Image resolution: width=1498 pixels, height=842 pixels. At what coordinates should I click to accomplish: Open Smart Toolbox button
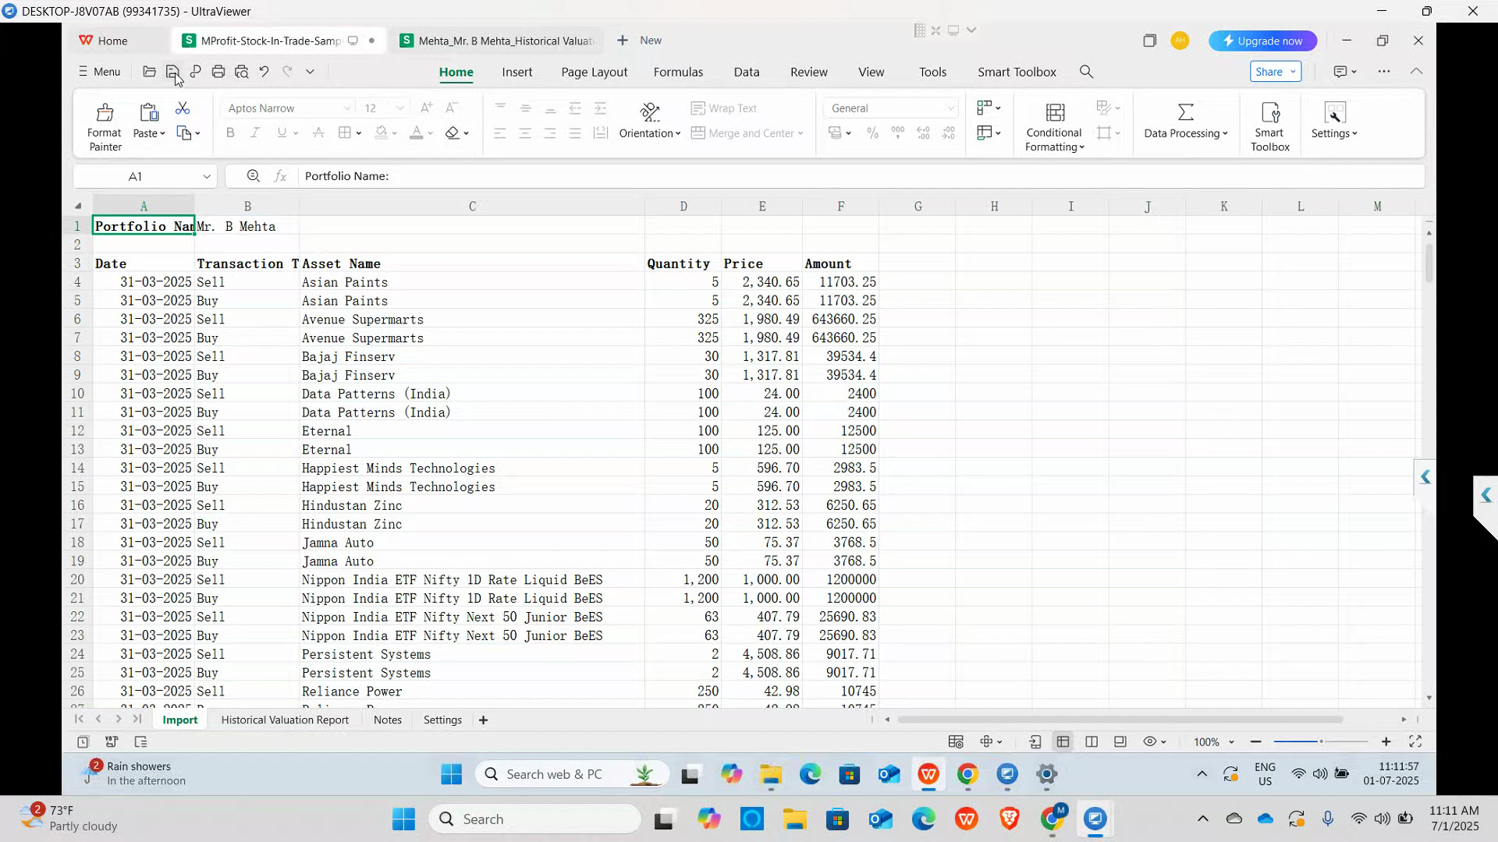1269,127
